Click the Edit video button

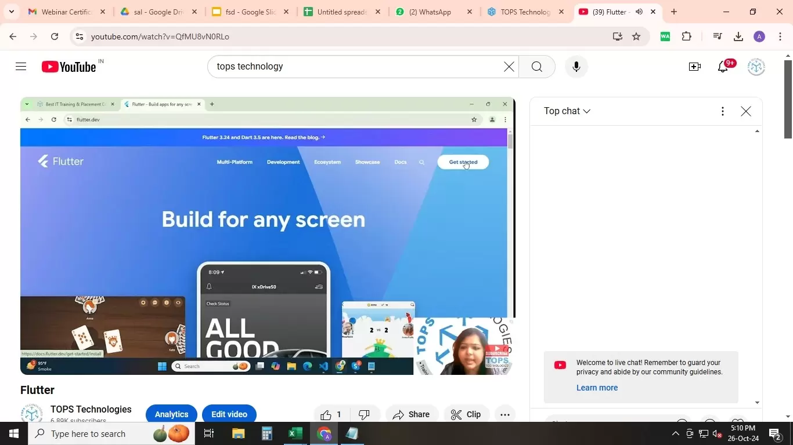[229, 414]
